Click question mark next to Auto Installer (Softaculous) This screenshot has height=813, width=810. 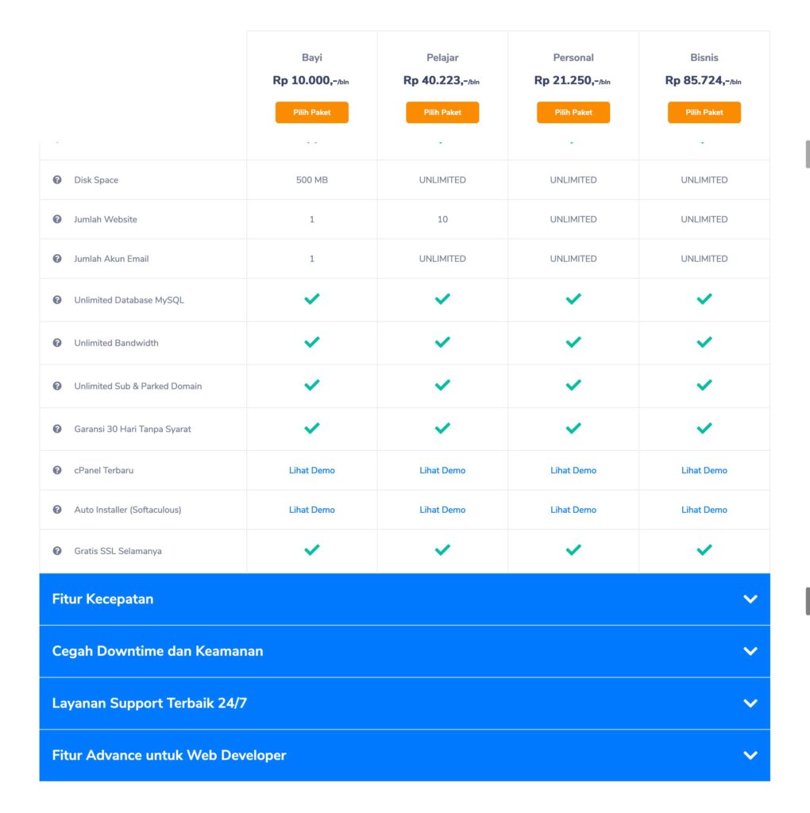click(57, 510)
